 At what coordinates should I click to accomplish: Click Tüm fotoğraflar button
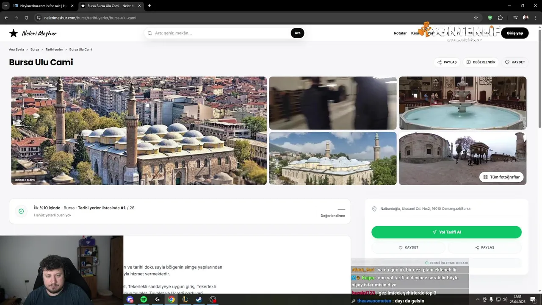pyautogui.click(x=502, y=177)
